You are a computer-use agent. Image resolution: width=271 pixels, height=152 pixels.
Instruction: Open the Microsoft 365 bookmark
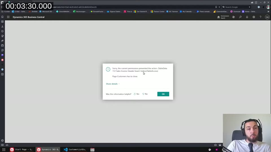(x=47, y=12)
